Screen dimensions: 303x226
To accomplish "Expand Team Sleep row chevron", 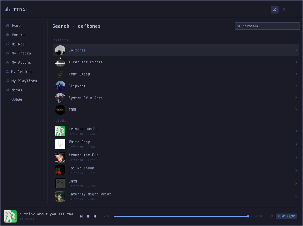I will coord(296,74).
